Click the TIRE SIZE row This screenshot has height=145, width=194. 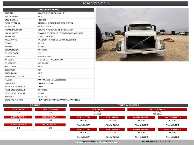point(49,57)
